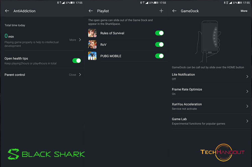Tap the Rules of Survival game icon
Image resolution: width=252 pixels, height=167 pixels.
pyautogui.click(x=92, y=33)
